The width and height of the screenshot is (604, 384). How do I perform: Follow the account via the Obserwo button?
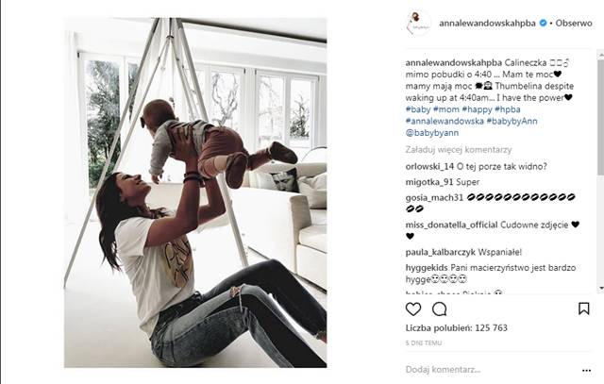(x=574, y=23)
